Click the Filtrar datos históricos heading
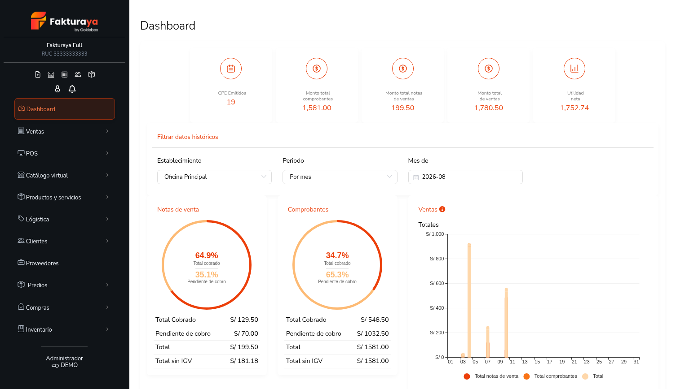 click(x=188, y=137)
